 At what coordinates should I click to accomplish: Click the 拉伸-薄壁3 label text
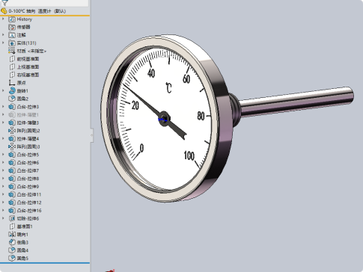(28, 123)
